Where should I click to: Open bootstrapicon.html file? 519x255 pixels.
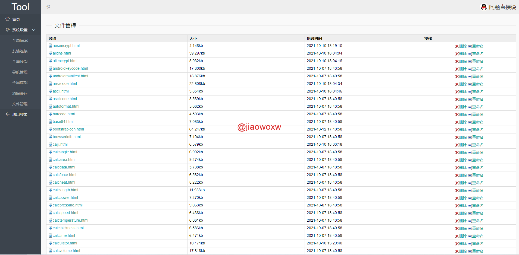click(x=68, y=129)
